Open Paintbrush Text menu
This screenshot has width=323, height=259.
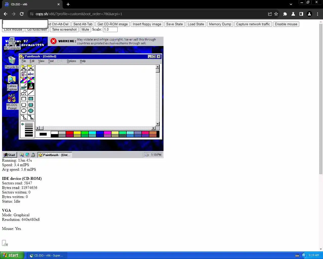51,61
